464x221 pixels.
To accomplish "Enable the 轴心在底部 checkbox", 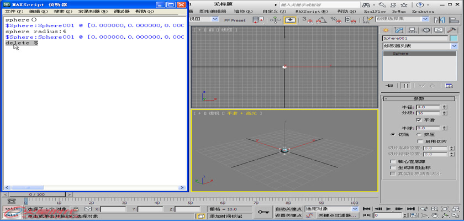I will coord(393,161).
